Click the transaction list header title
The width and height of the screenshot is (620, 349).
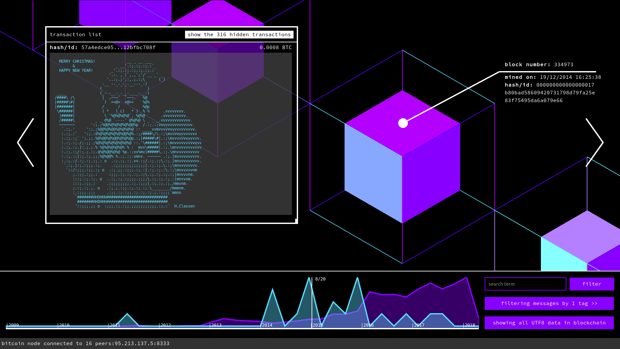point(76,35)
